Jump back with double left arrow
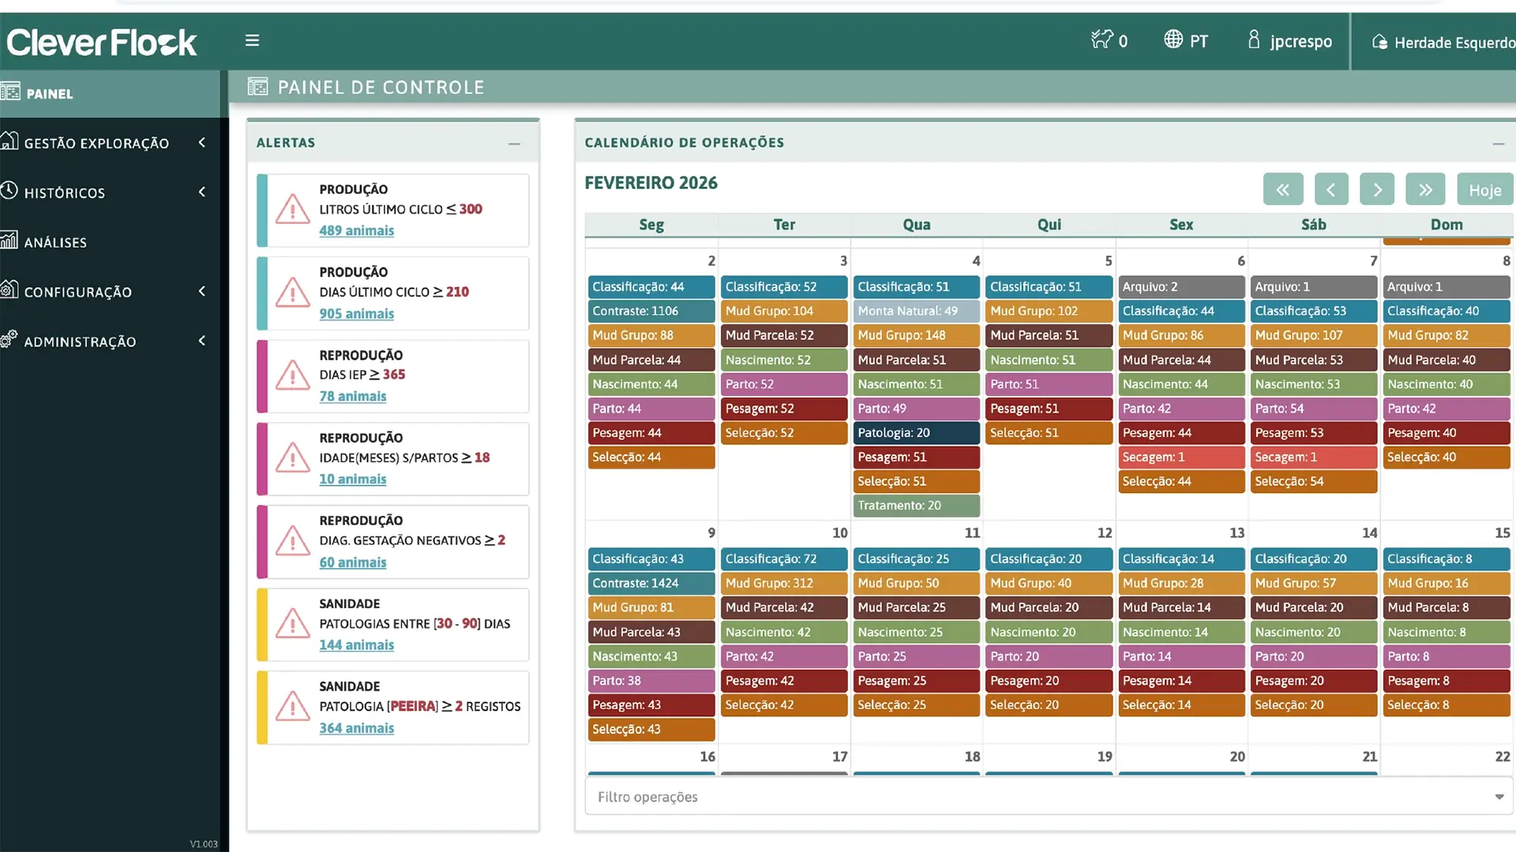Screen dimensions: 1516x852 tap(1283, 189)
